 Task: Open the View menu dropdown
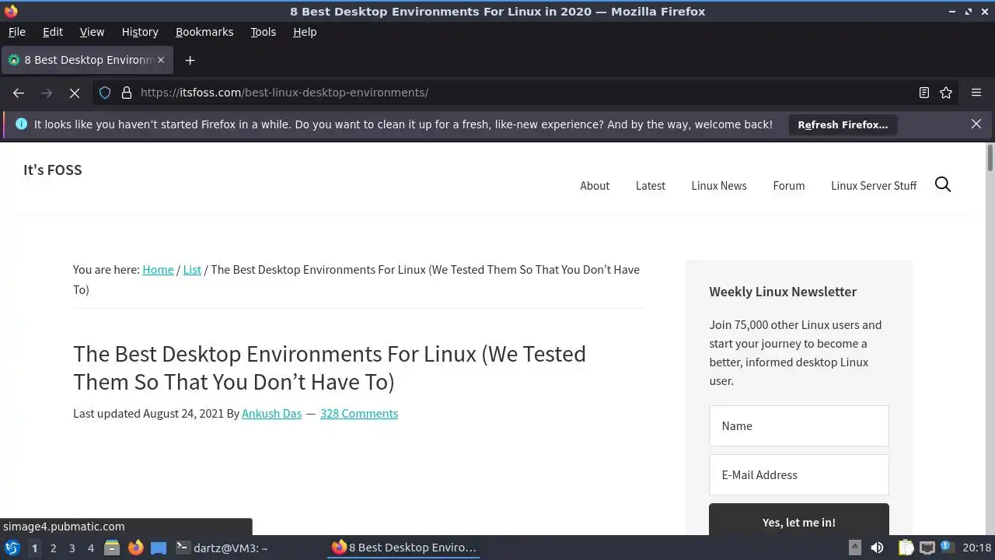point(92,32)
